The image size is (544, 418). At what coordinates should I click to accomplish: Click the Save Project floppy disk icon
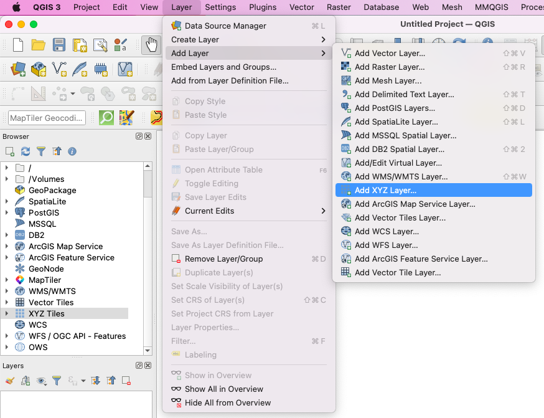click(x=59, y=45)
